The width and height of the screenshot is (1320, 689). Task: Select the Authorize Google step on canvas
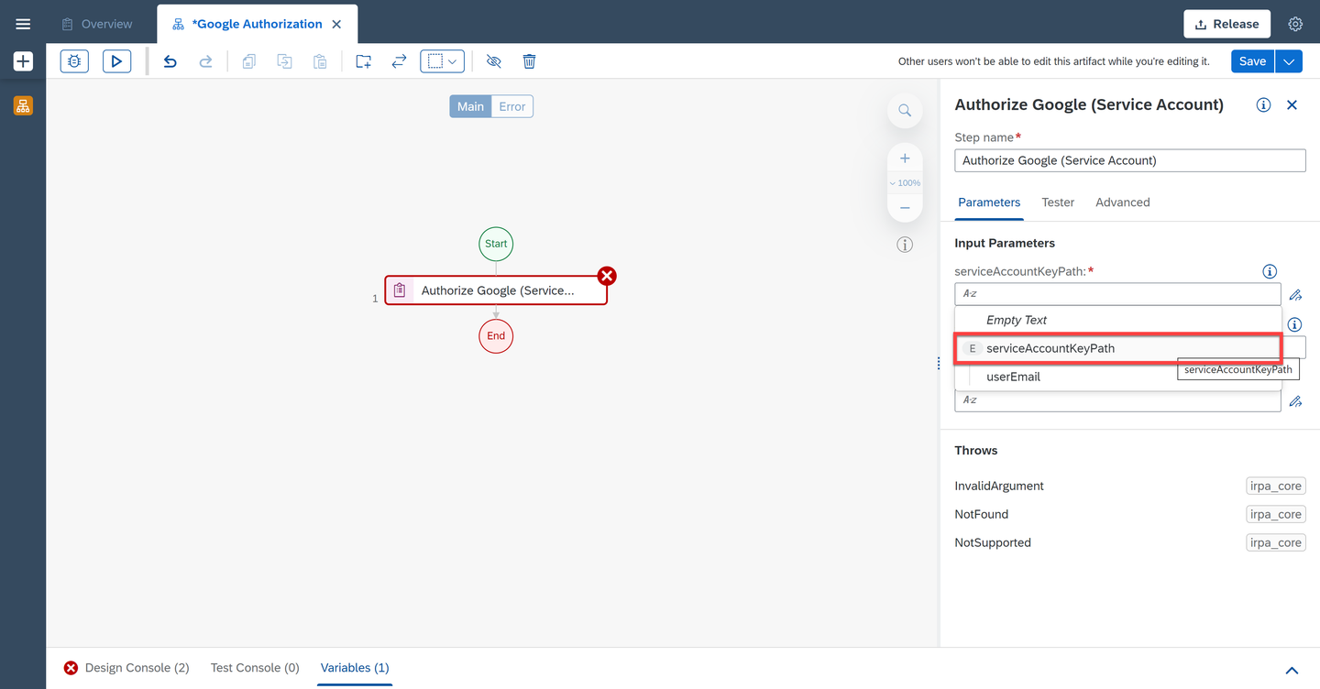click(496, 290)
